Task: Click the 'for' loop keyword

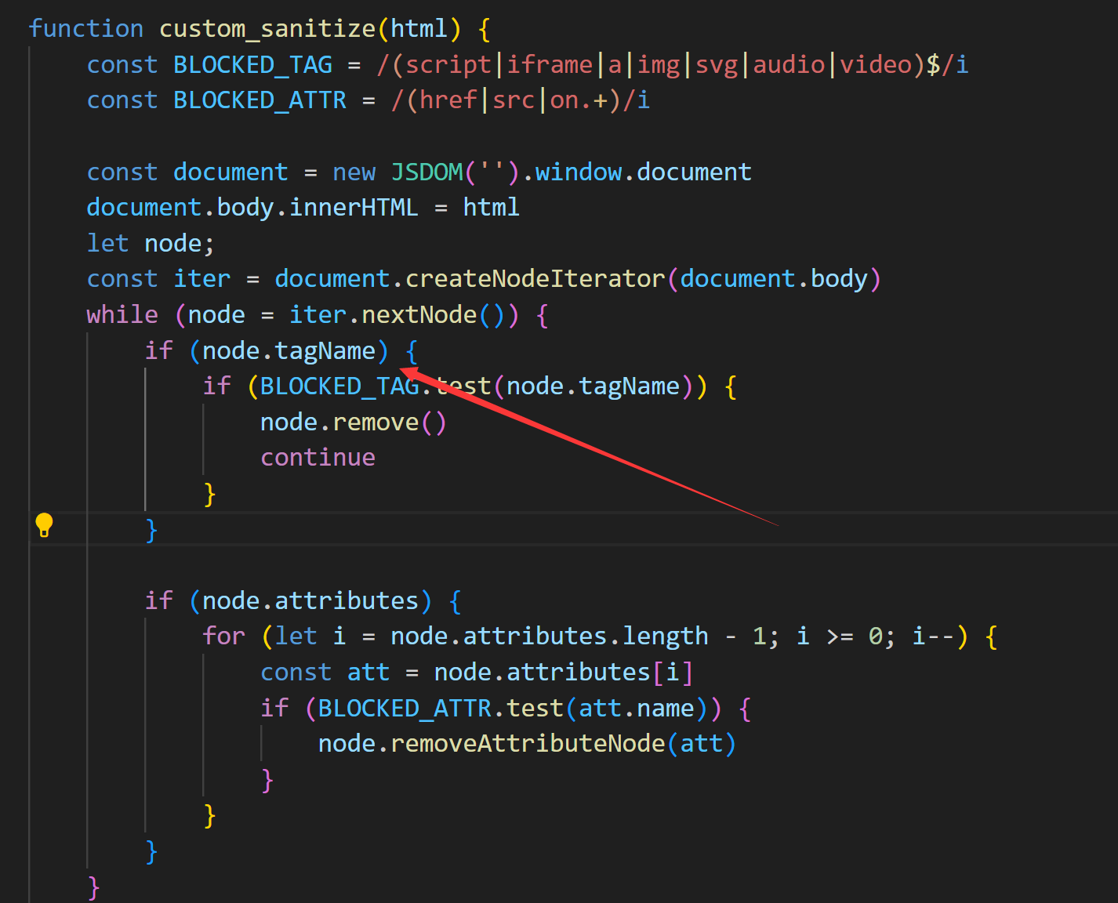Action: point(223,636)
